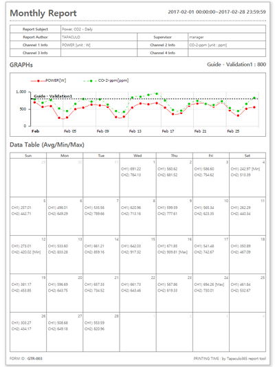This screenshot has width=275, height=367.
Task: Select CH2 value 777.61 on day 9
Action: (x=168, y=214)
